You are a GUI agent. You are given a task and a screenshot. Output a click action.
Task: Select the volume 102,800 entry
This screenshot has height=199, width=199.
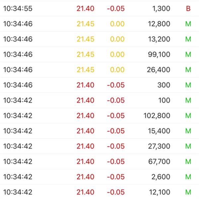point(157,116)
